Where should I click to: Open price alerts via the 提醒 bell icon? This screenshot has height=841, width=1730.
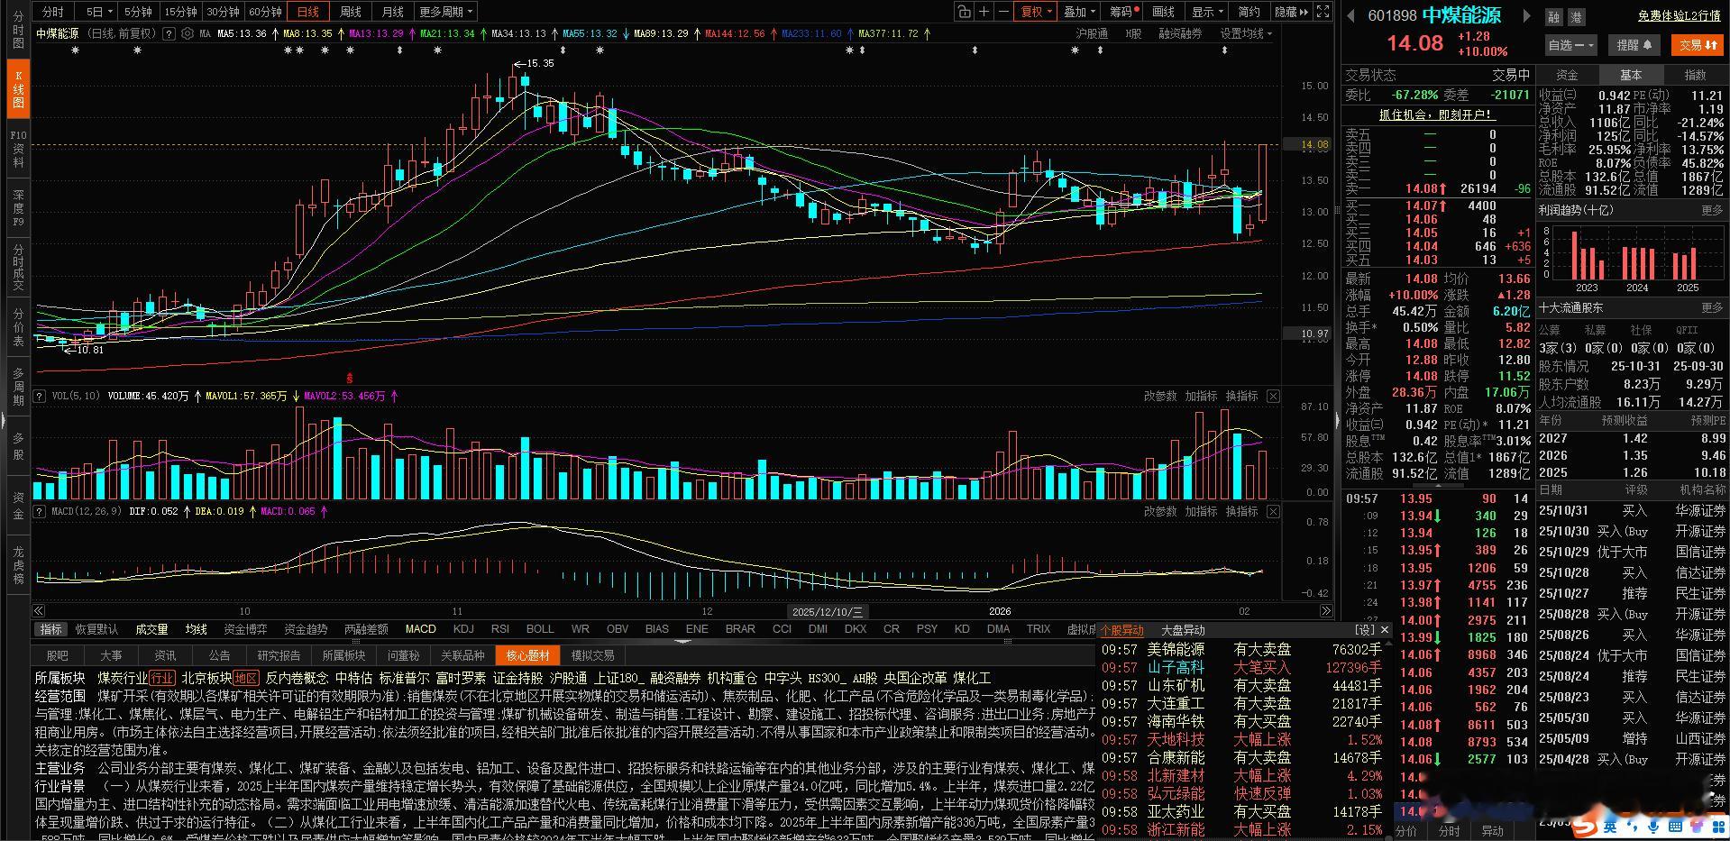[x=1634, y=44]
